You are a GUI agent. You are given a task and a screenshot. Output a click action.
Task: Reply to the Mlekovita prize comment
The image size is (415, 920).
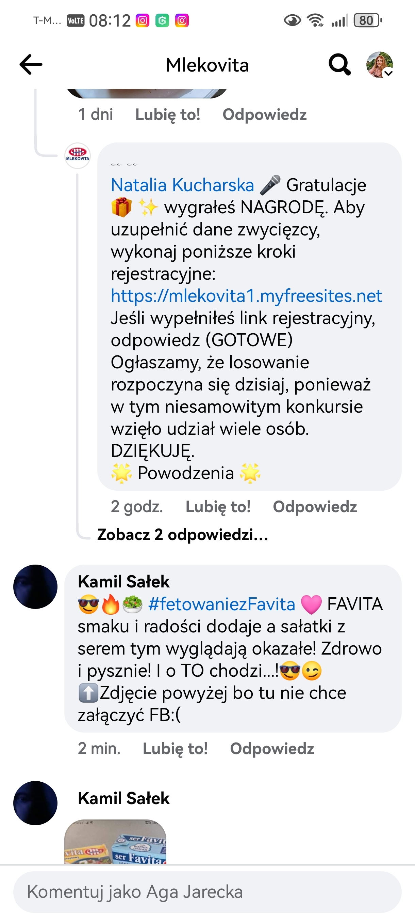315,507
